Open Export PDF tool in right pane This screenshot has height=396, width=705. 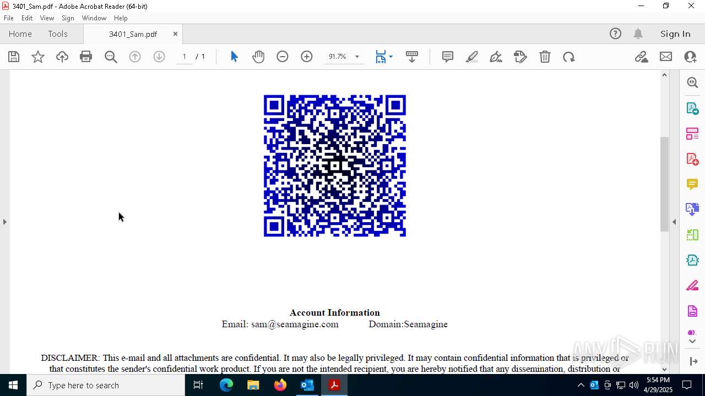[692, 108]
